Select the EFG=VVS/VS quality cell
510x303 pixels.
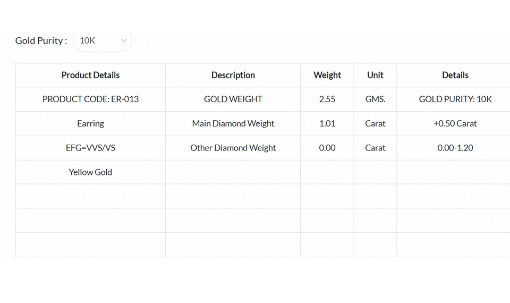click(90, 148)
